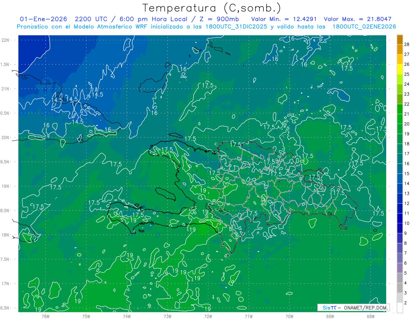Select the '69W' longitude axis label
The image size is (416, 321).
tap(330, 316)
